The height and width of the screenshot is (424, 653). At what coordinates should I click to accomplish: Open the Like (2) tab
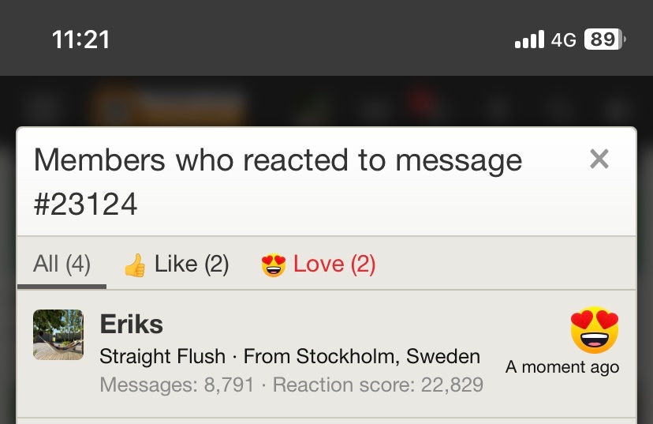click(176, 265)
